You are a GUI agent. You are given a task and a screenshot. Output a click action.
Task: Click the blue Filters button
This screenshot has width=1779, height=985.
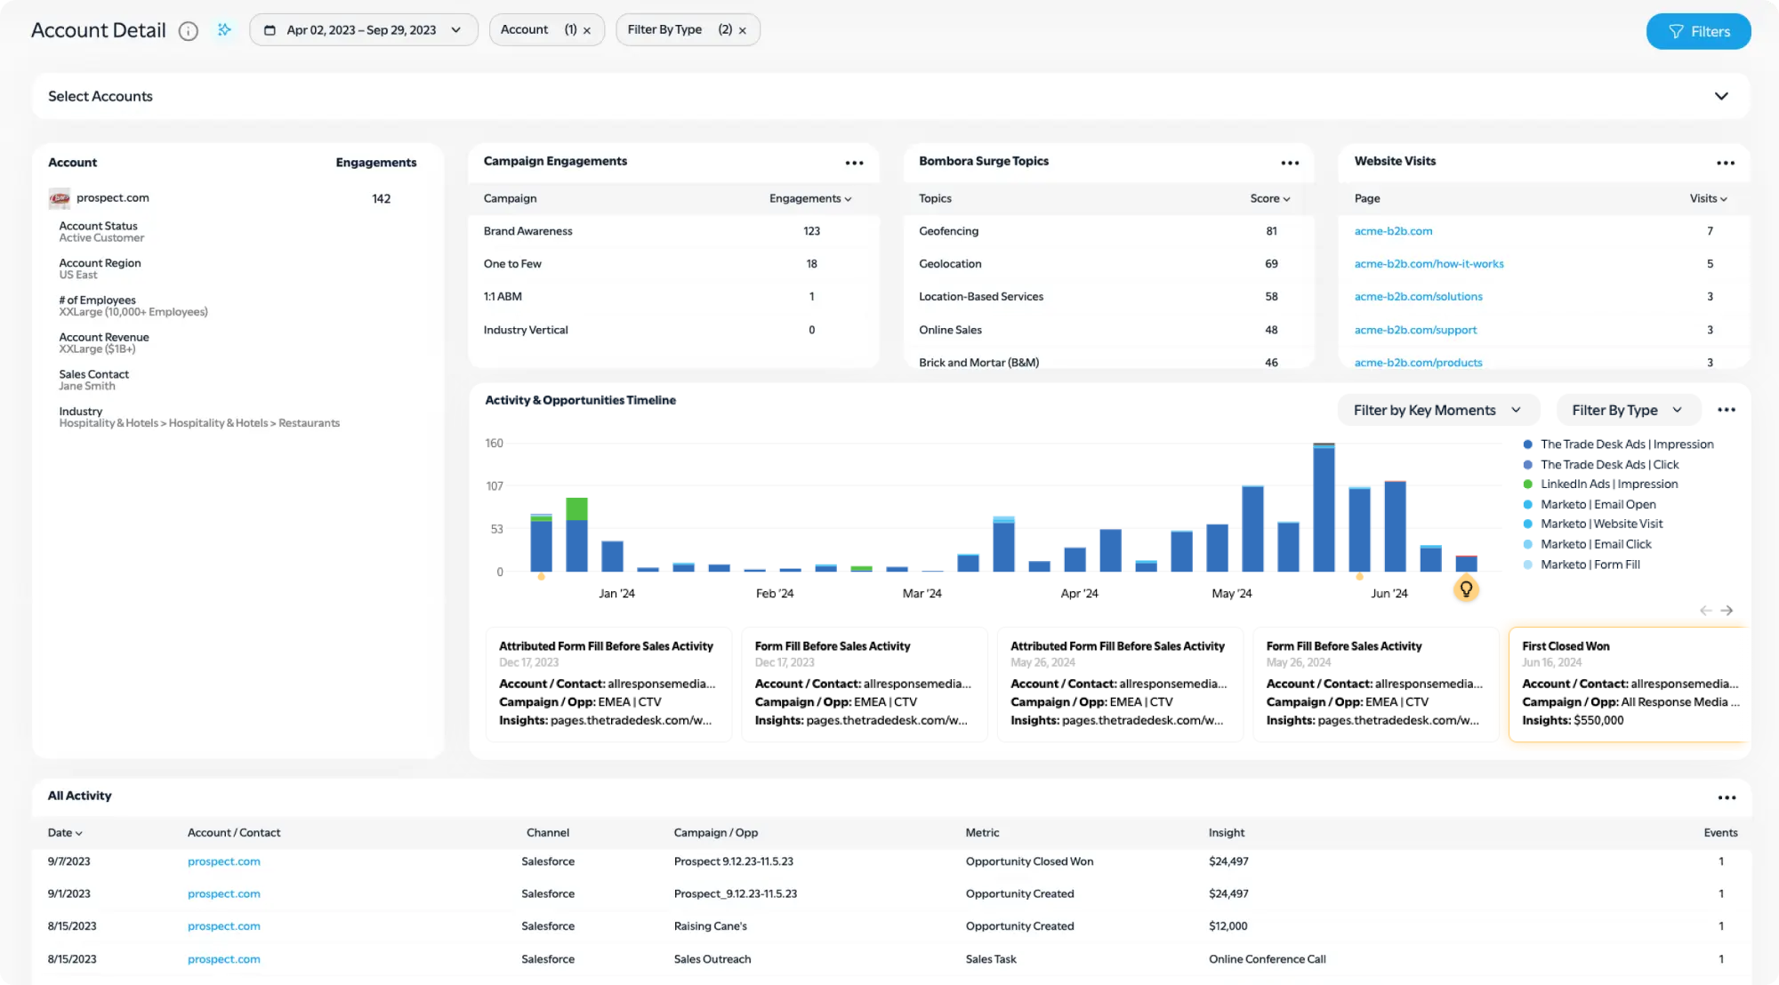click(1698, 31)
